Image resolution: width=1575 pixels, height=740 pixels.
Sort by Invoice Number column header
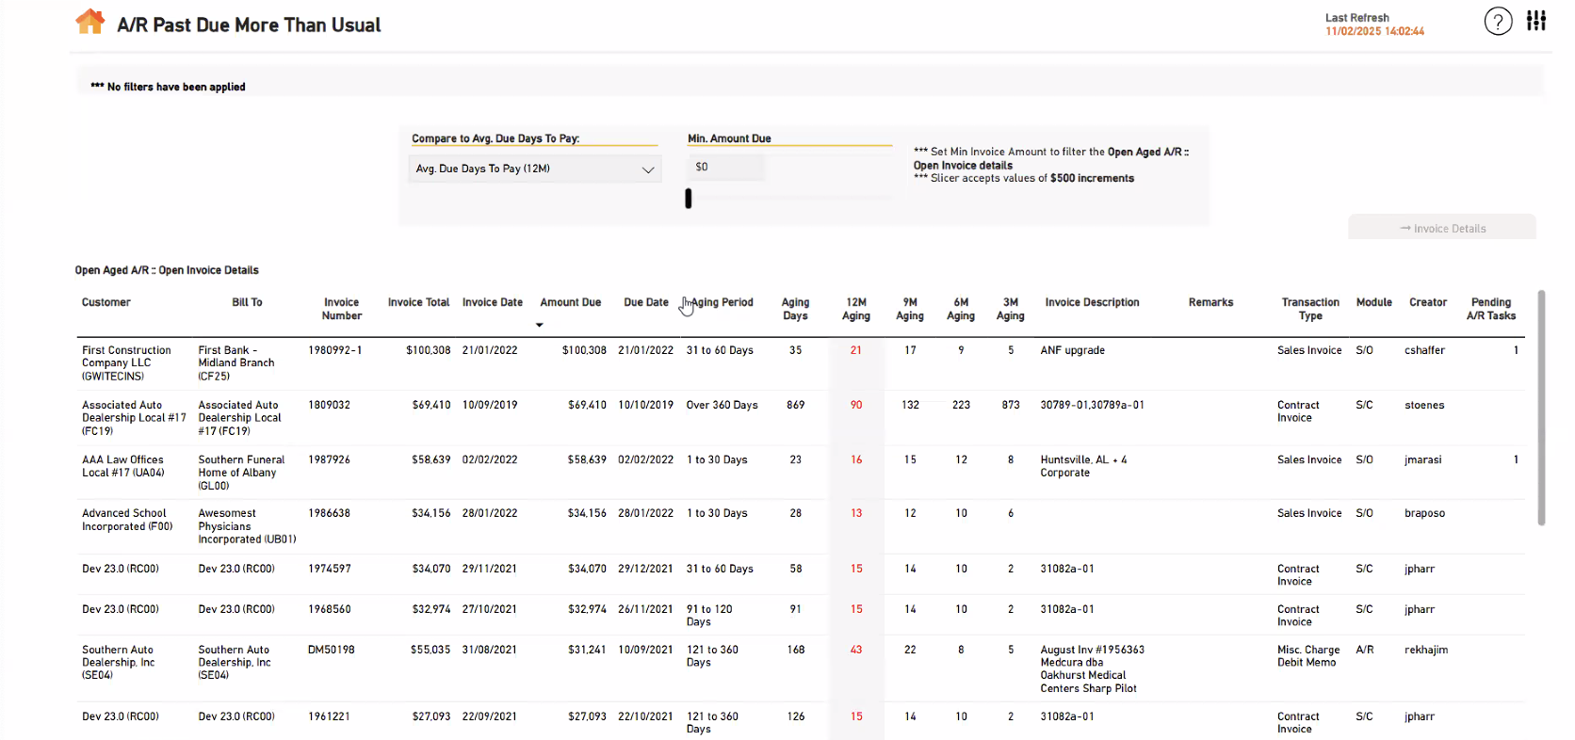tap(342, 309)
